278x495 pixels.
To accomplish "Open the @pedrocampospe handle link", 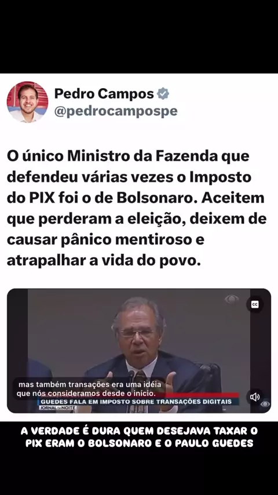I will click(x=116, y=111).
